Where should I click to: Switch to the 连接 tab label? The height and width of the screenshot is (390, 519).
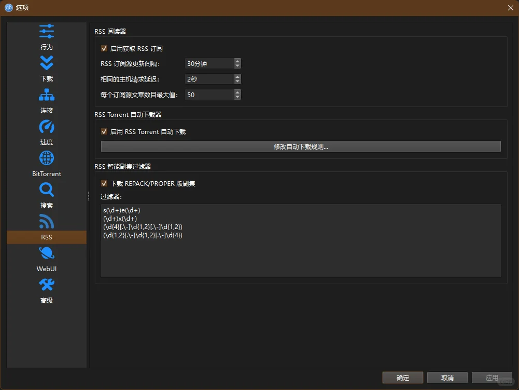(x=46, y=111)
